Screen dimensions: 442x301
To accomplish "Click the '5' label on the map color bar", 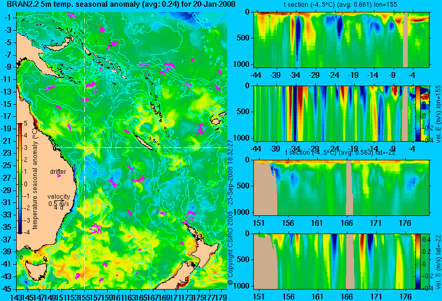I will pos(25,123).
